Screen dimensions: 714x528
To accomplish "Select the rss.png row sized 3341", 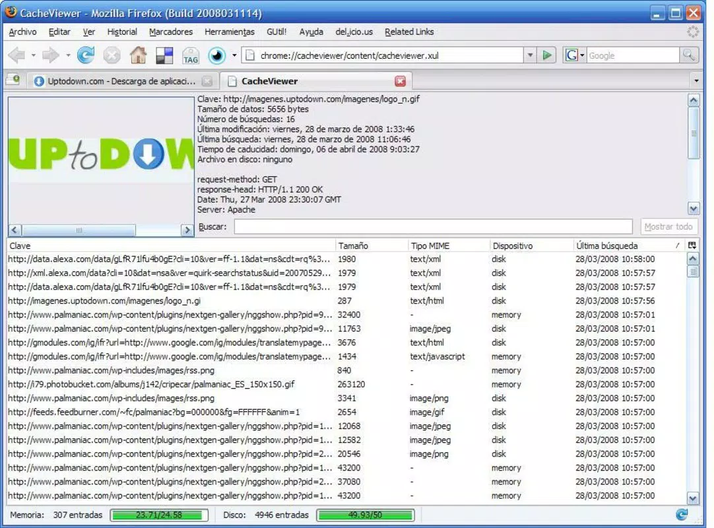I will click(x=346, y=399).
